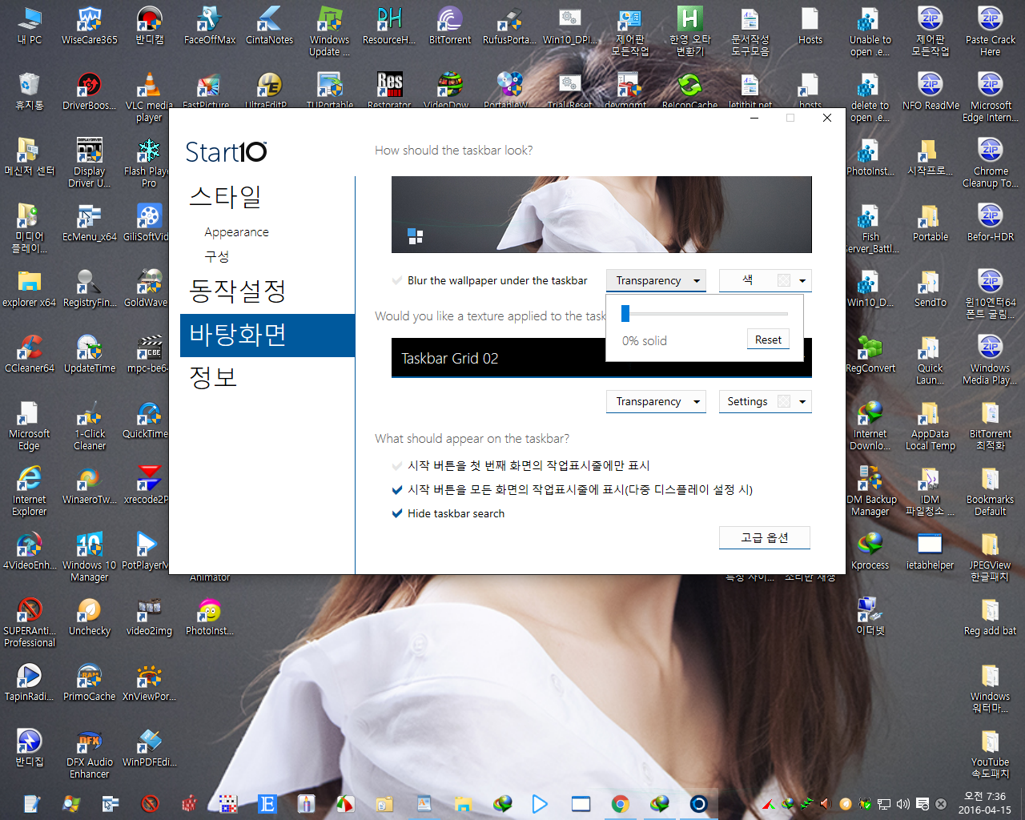Toggle 시작 버튼을 첫 번째 화면 checkbox
This screenshot has height=820, width=1025.
pos(521,465)
